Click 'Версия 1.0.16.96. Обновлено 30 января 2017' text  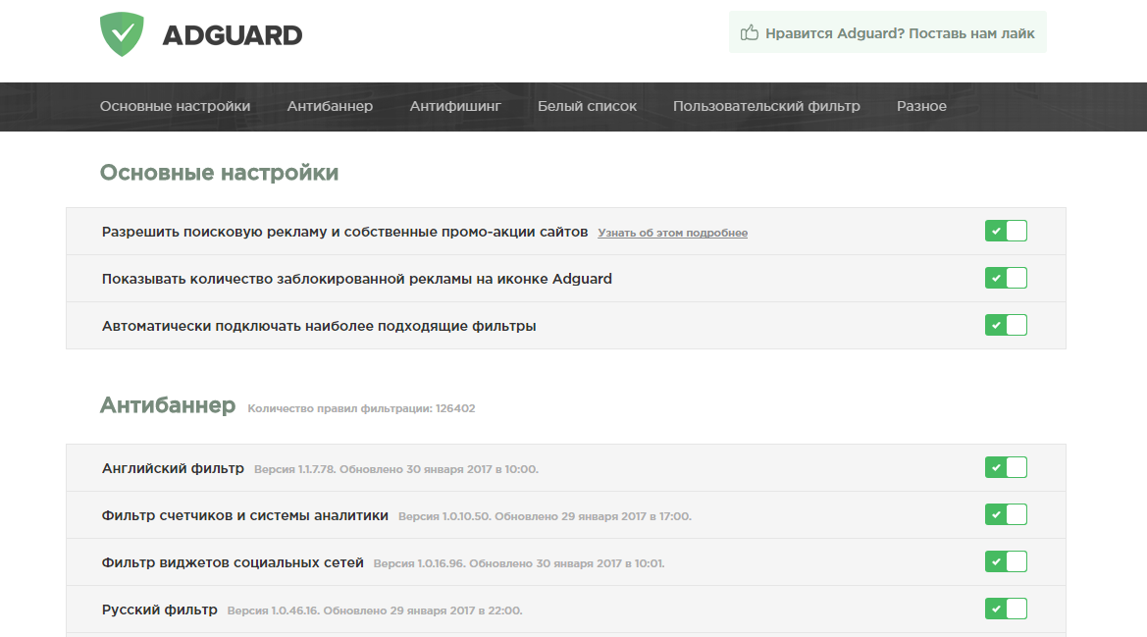[x=519, y=563]
